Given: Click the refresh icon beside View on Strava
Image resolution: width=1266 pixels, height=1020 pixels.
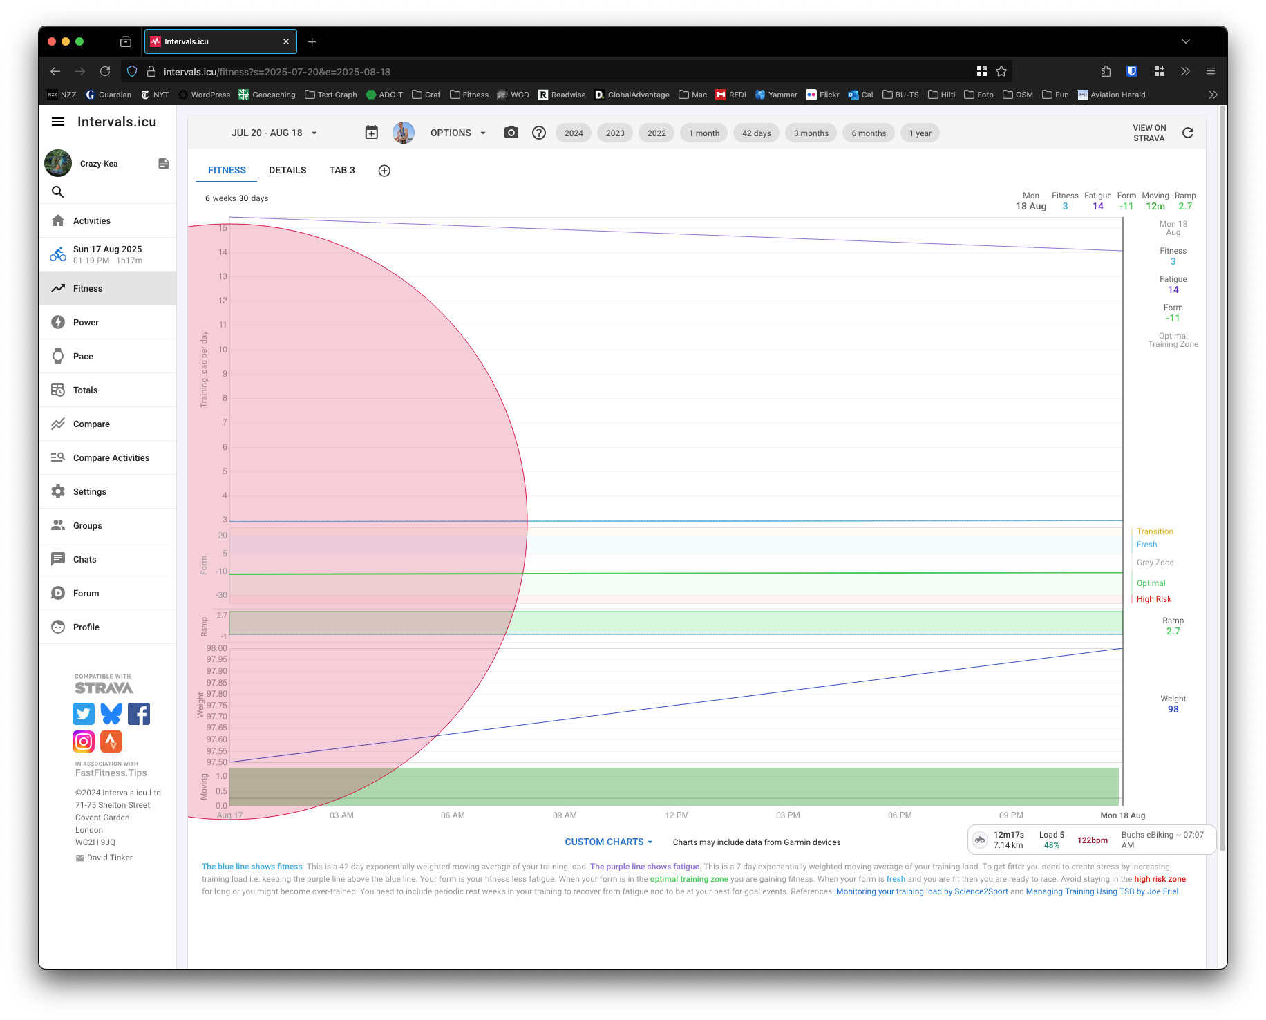Looking at the screenshot, I should coord(1188,133).
